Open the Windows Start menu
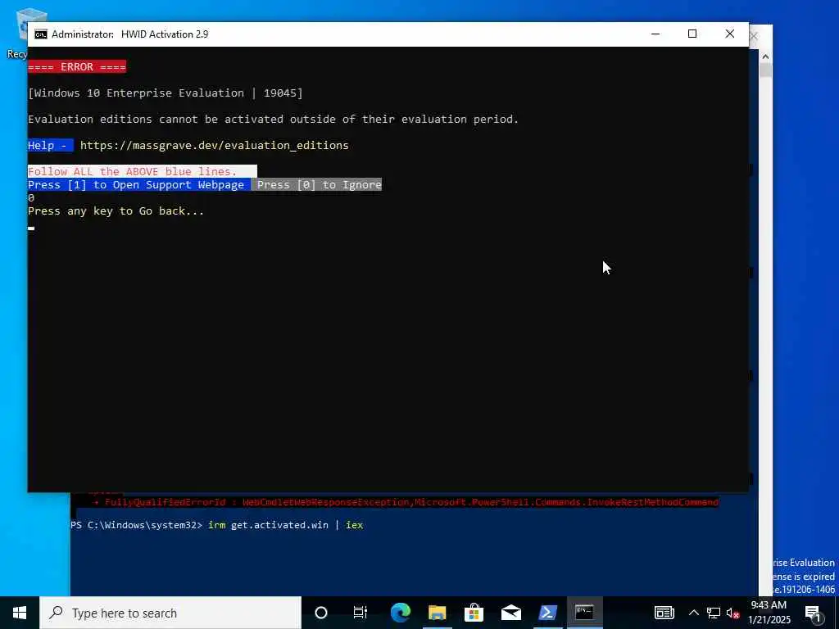This screenshot has height=629, width=839. [x=20, y=613]
